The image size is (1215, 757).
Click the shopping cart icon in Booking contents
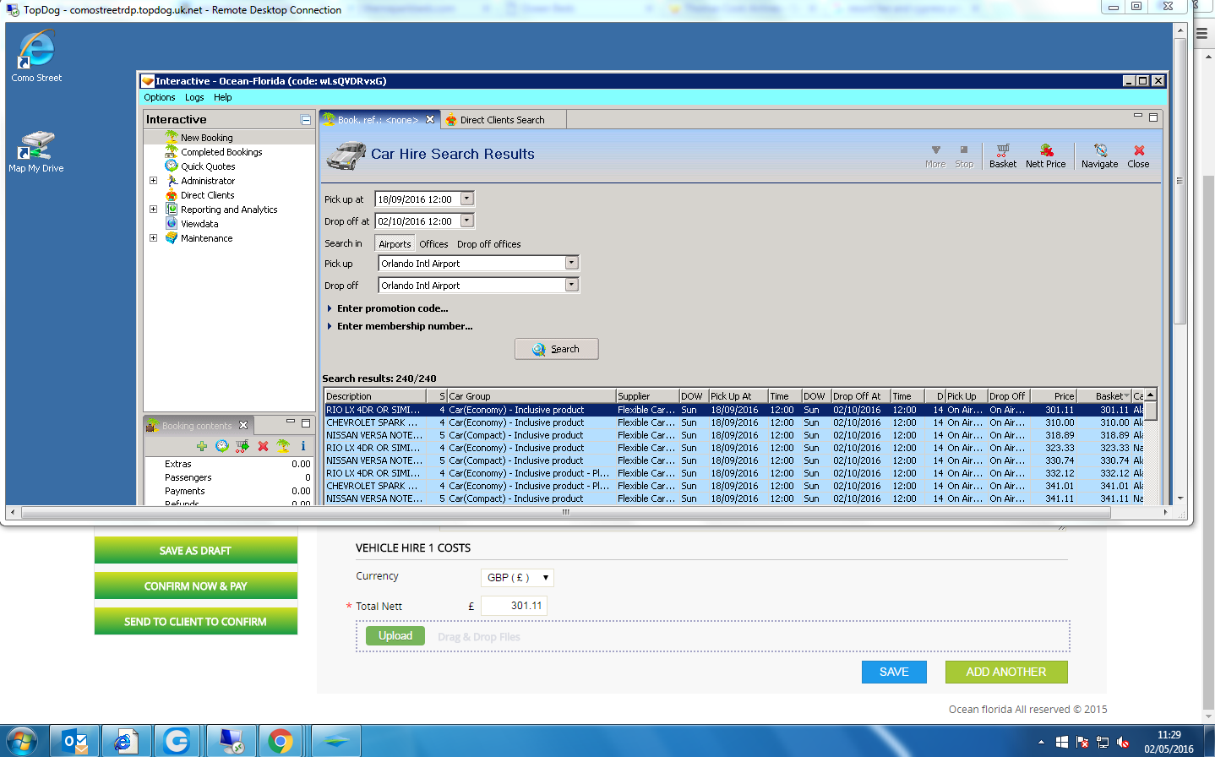[242, 446]
